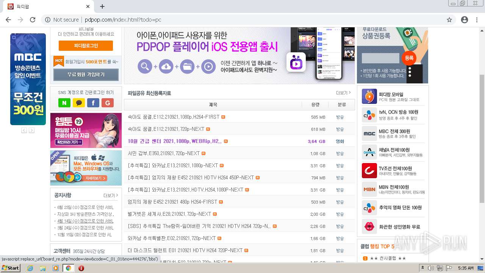Screen dimensions: 485x273
Task: Expand 더보기 for 파일공유 최신등록자료
Action: pyautogui.click(x=343, y=93)
